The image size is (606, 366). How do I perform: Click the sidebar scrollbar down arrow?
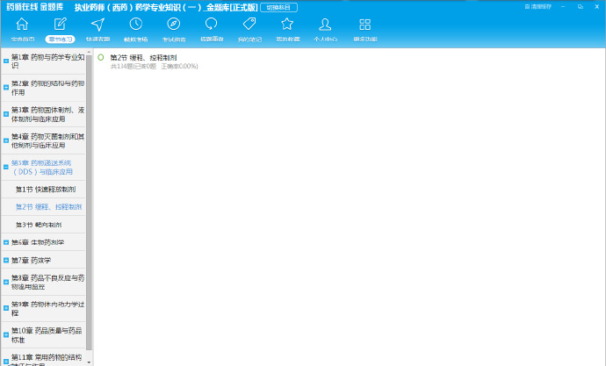(x=90, y=362)
